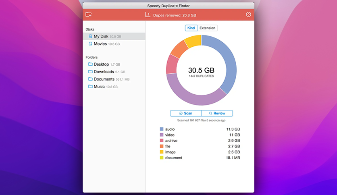Click the 'Speedy Duplicate Finder' window title

coord(168,6)
